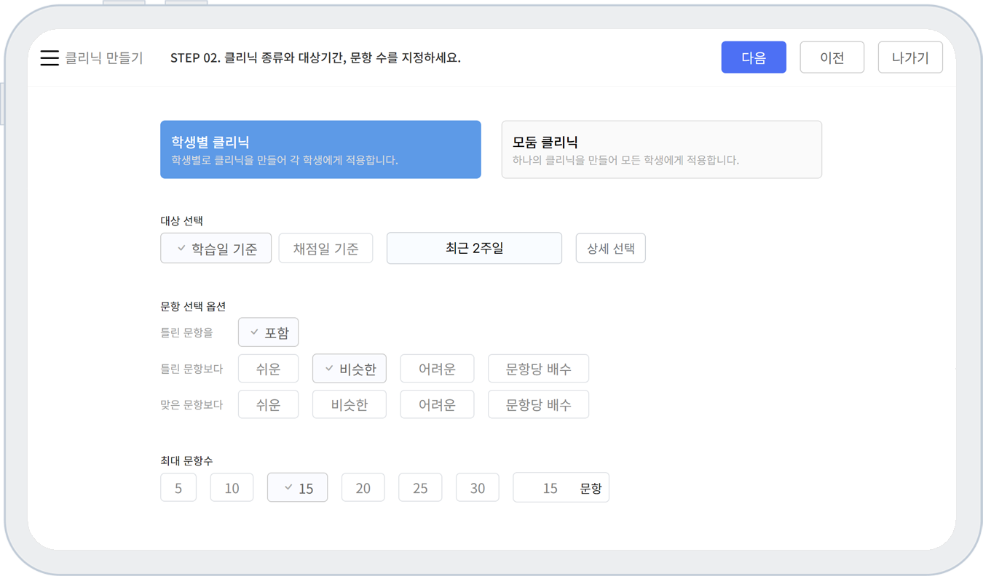
Task: Open 상세 선택 detailed selection
Action: pyautogui.click(x=610, y=249)
